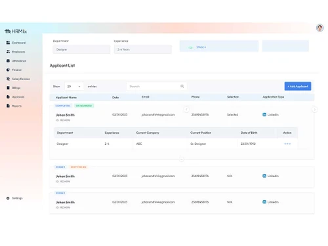Click the right arrow circle at row edge
This screenshot has height=246, width=328.
click(x=315, y=110)
